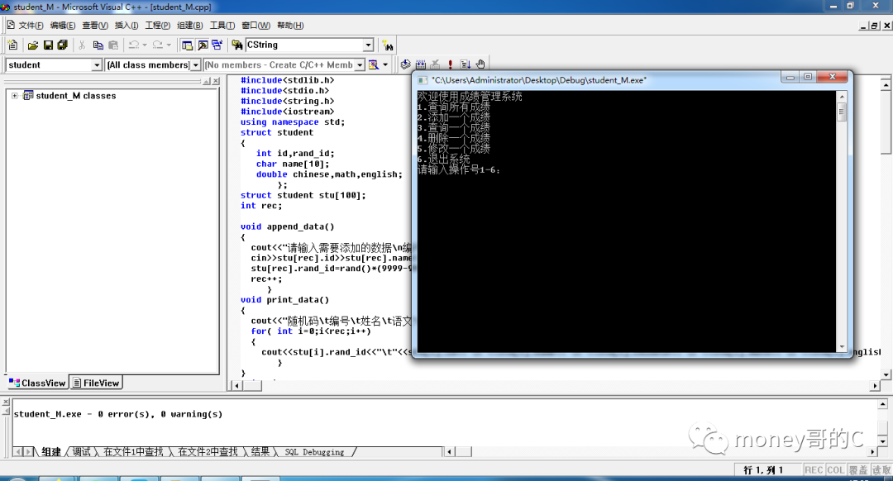Click the Save All icon

pyautogui.click(x=63, y=45)
